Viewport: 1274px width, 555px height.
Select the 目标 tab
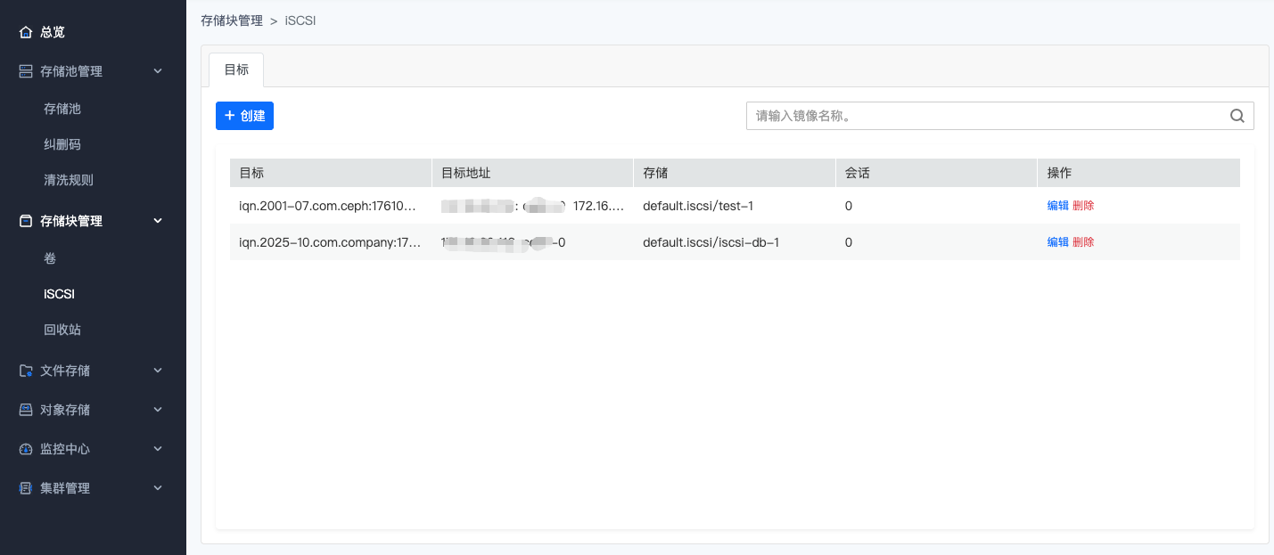236,69
